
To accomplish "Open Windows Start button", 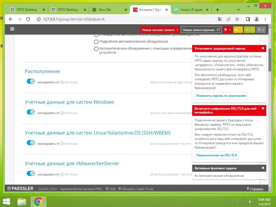I will pos(6,202).
